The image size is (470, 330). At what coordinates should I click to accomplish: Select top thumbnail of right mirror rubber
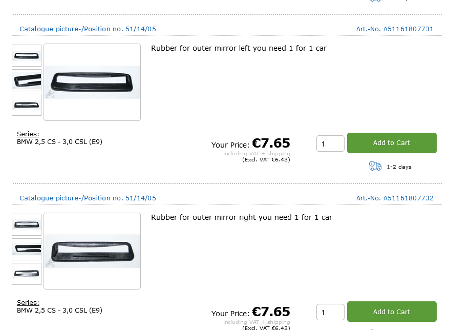click(x=27, y=224)
